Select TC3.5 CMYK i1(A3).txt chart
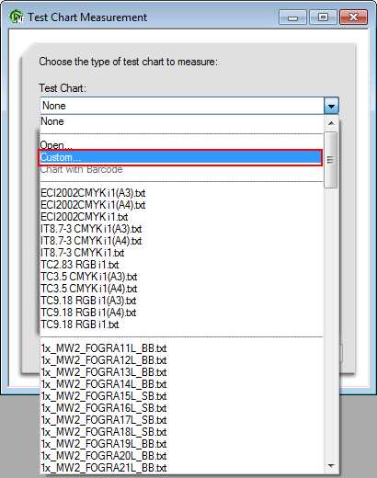 [x=181, y=277]
